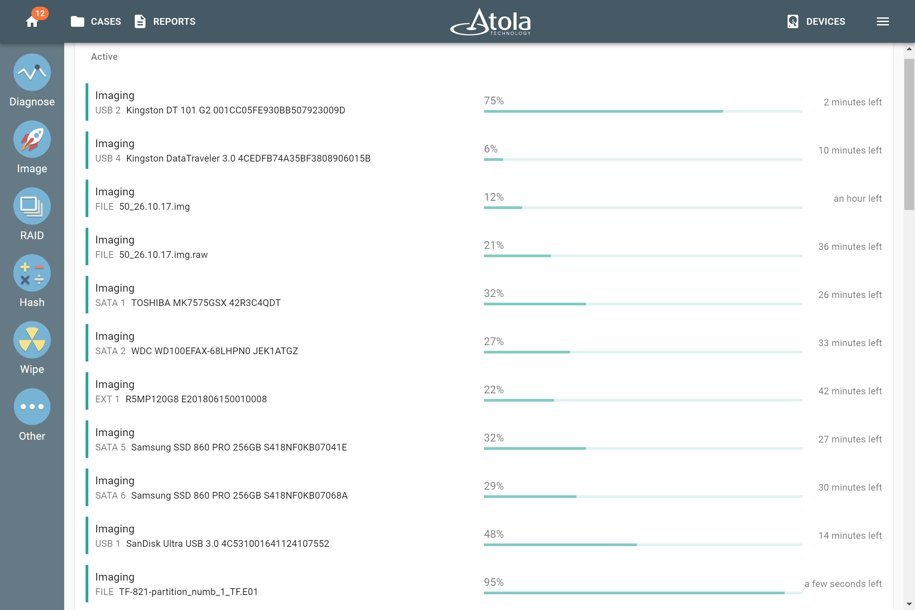Click '14 minutes left' text
The width and height of the screenshot is (915, 610).
click(850, 536)
